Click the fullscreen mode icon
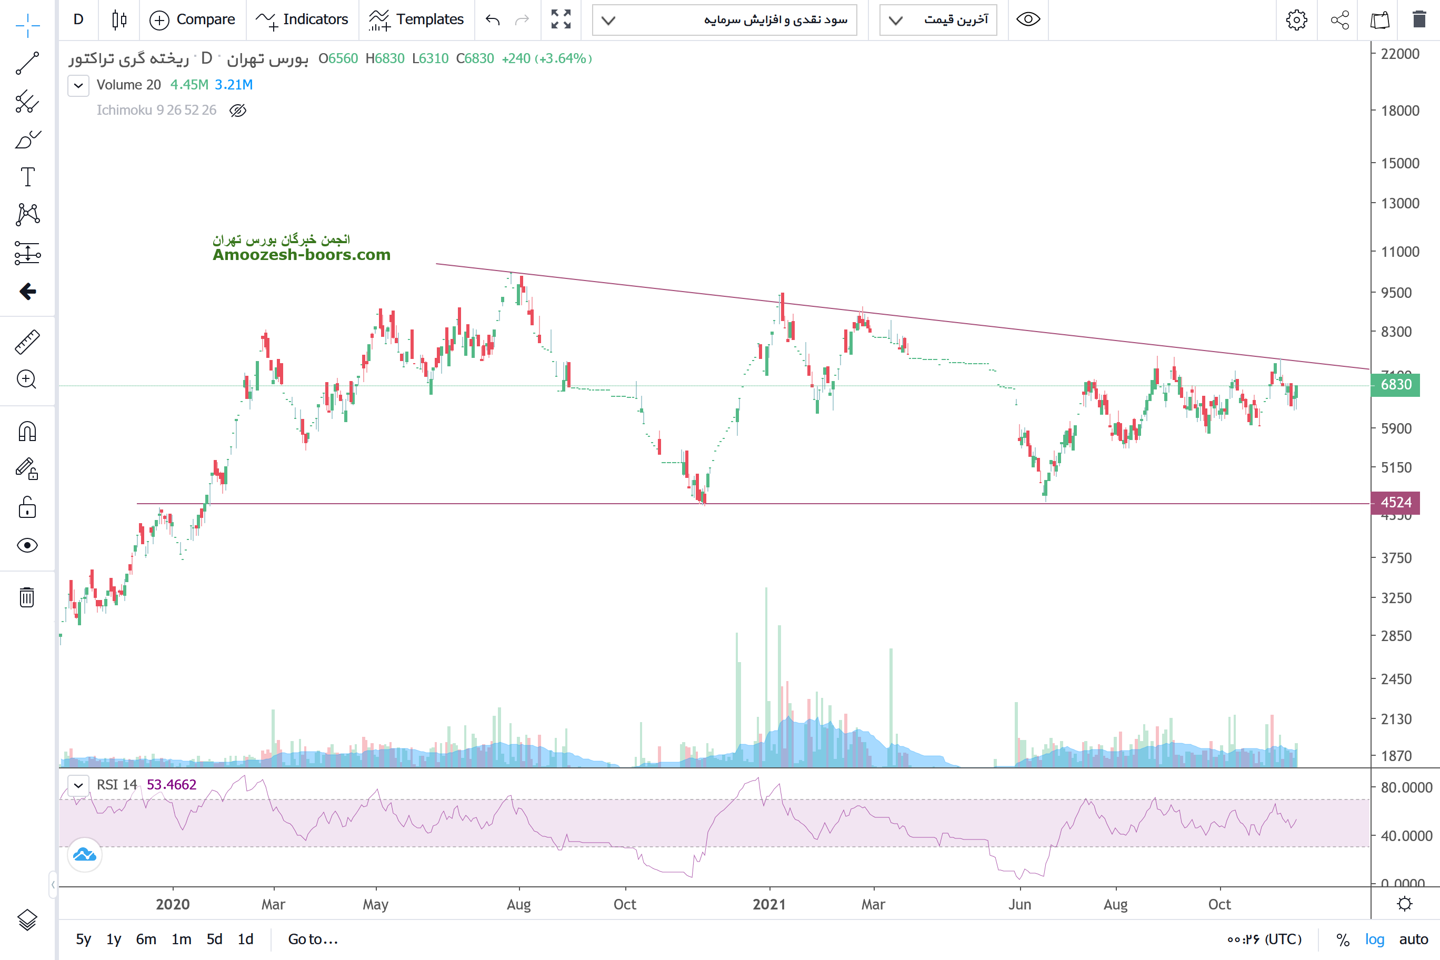The height and width of the screenshot is (960, 1440). click(x=560, y=19)
